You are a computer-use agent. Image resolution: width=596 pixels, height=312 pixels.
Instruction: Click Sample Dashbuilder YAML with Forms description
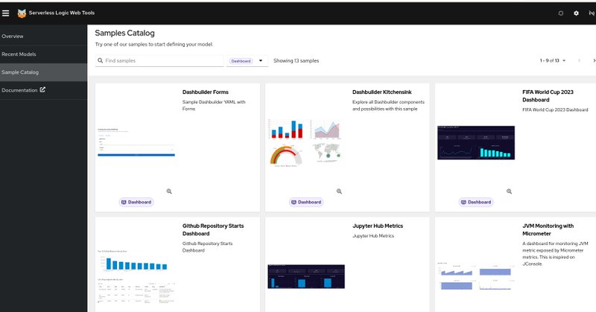214,105
